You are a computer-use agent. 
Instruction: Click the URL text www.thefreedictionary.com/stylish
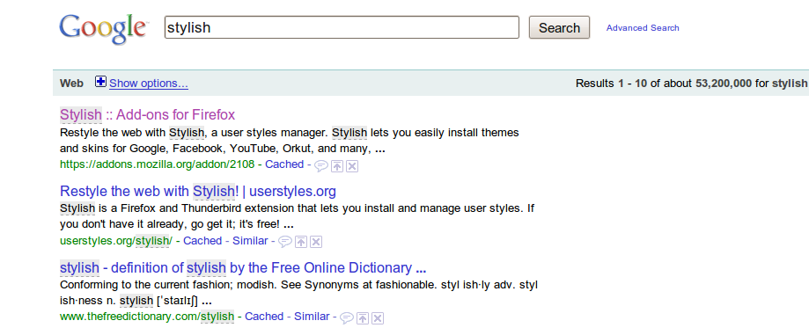[147, 317]
